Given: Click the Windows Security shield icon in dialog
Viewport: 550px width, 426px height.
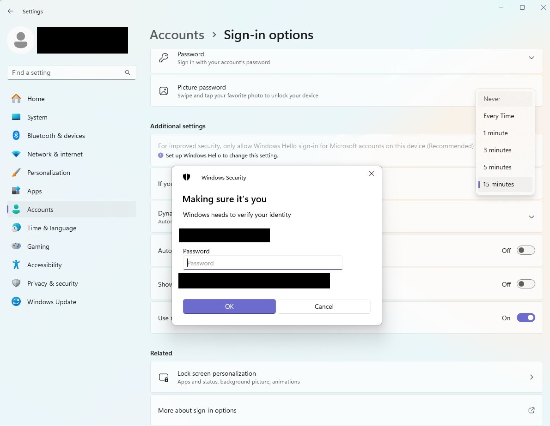Looking at the screenshot, I should 187,177.
